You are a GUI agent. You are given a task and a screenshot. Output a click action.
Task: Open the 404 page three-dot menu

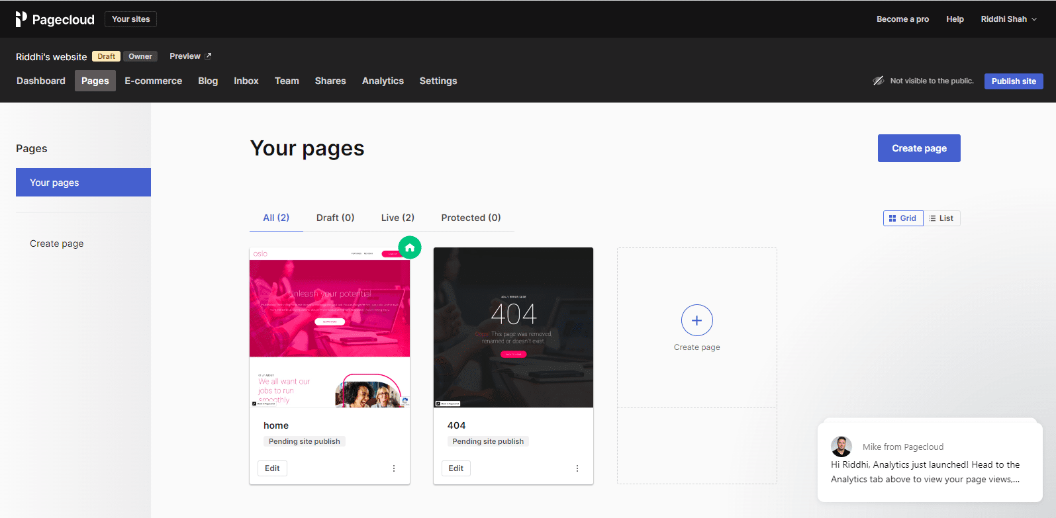tap(577, 468)
